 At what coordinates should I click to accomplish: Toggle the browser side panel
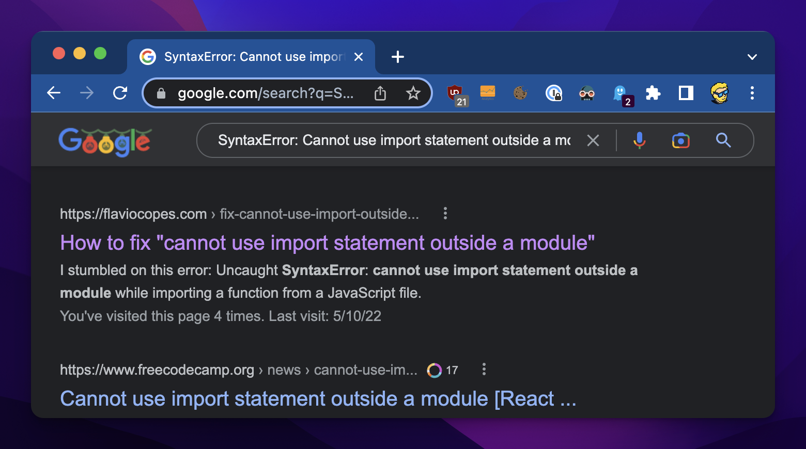686,93
